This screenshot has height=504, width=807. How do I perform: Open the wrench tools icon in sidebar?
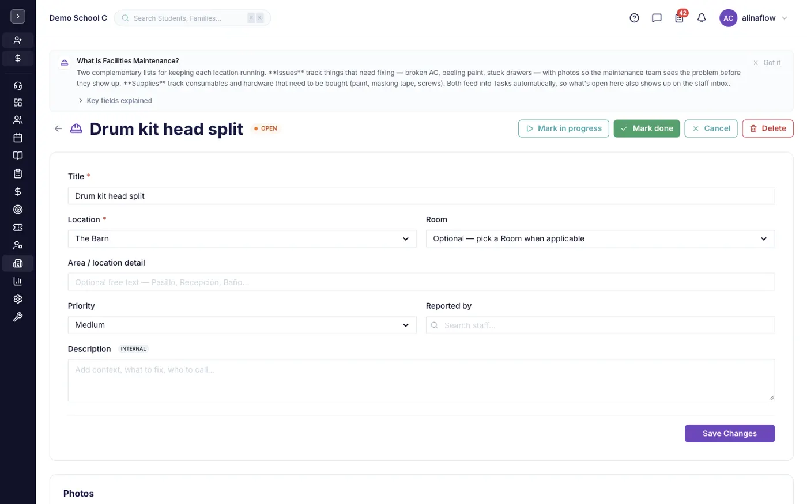coord(18,317)
